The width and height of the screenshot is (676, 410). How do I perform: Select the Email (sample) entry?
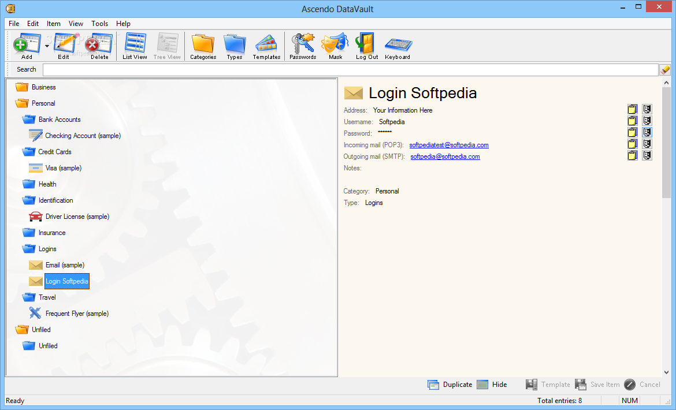click(x=57, y=265)
